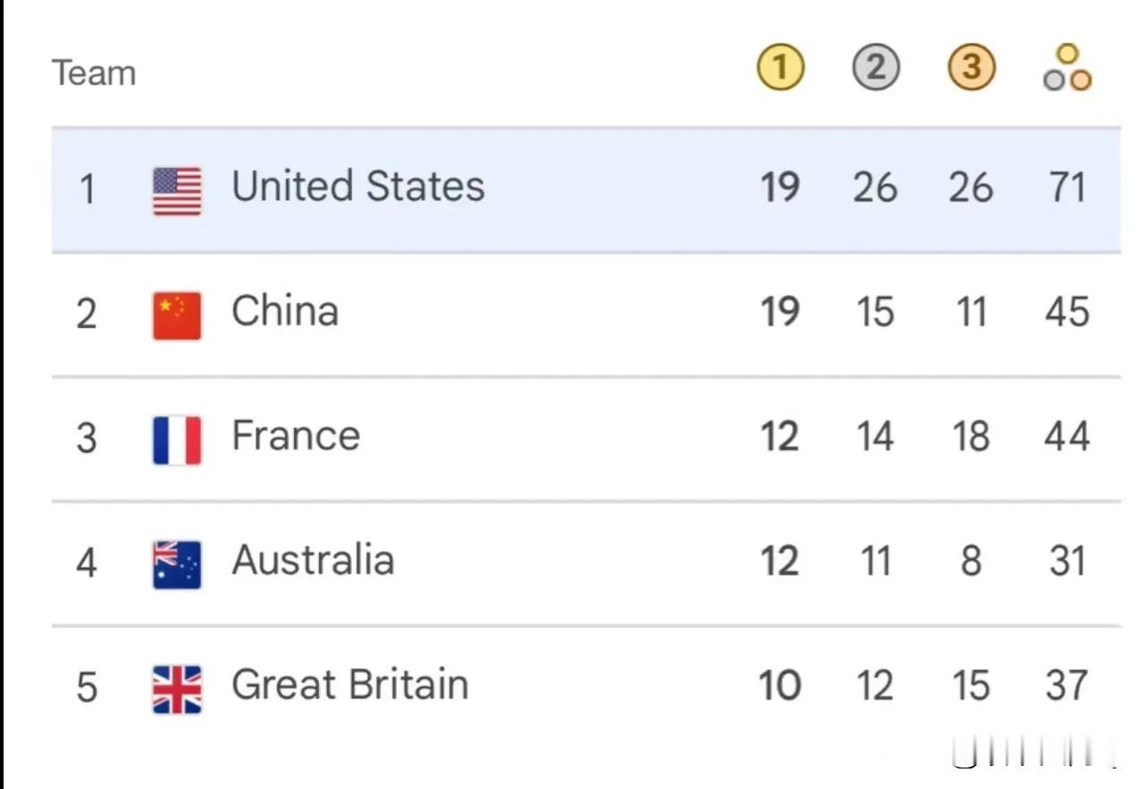Open the United States team link
Image resolution: width=1144 pixels, height=789 pixels.
357,187
